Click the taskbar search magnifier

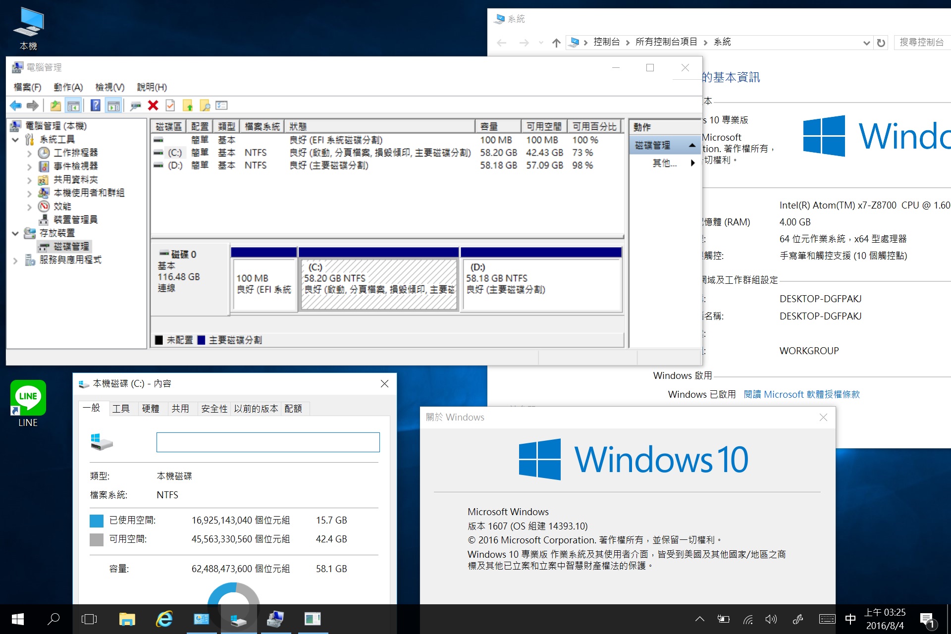pos(53,619)
